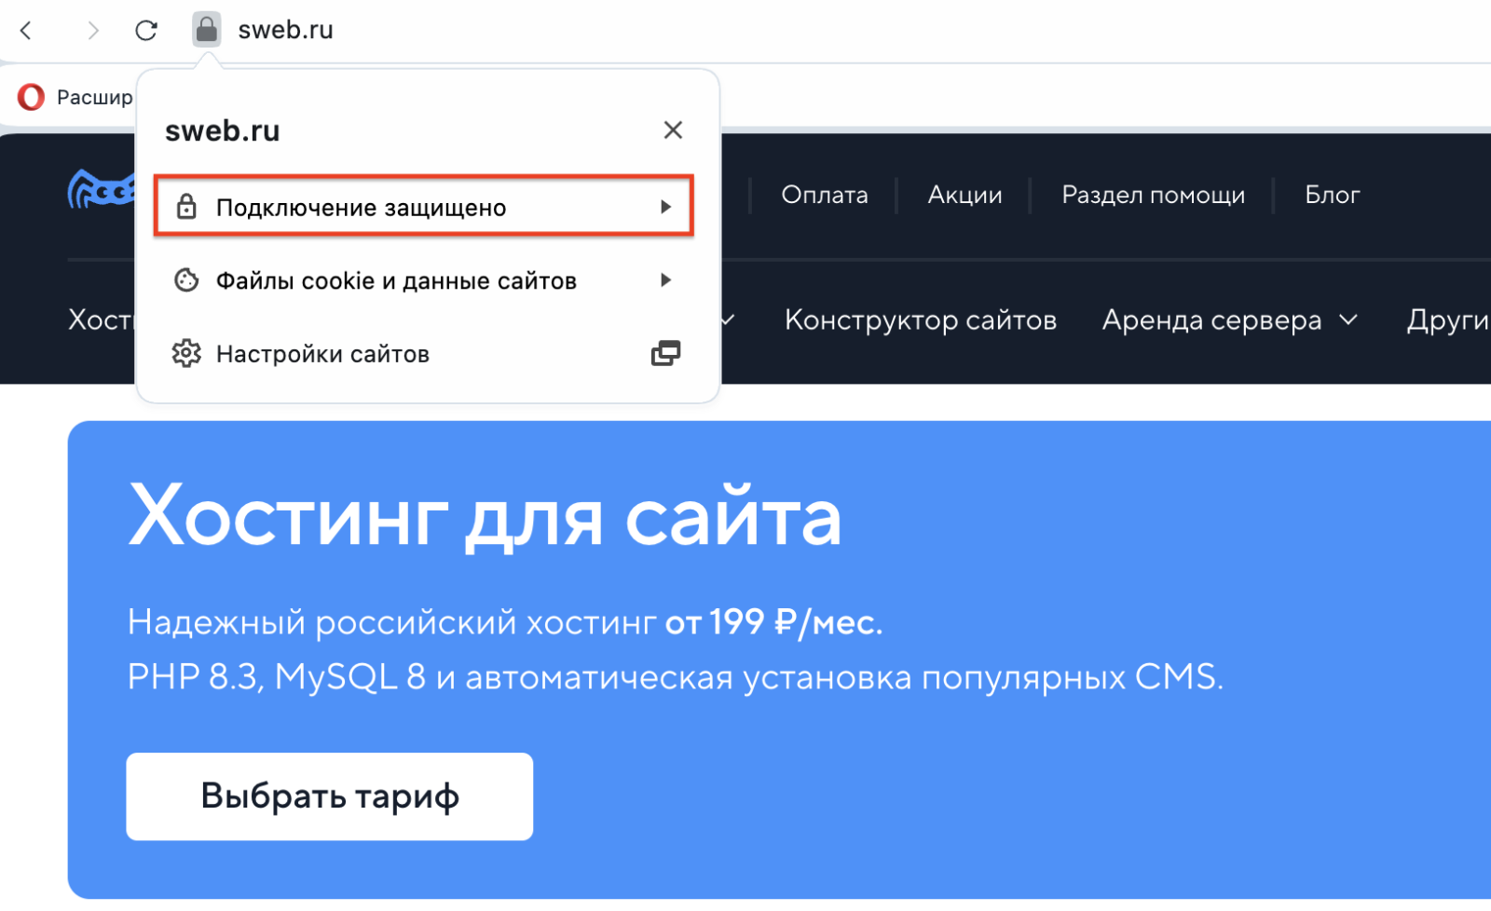
Task: Close the sweb.ru site info popup
Action: pos(673,130)
